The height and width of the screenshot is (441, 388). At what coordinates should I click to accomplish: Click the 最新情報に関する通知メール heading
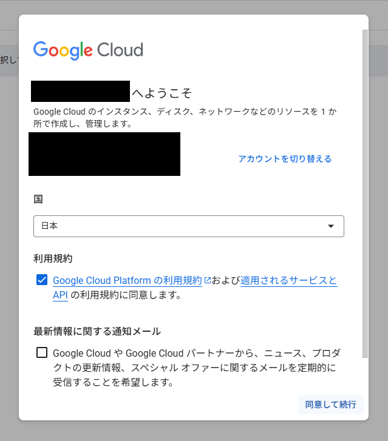click(97, 331)
